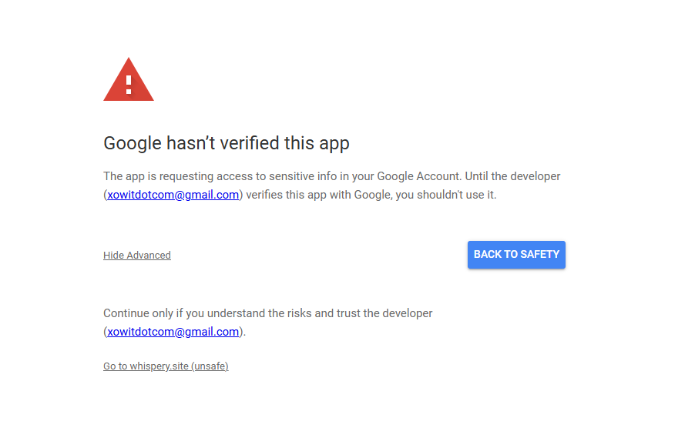The height and width of the screenshot is (438, 695).
Task: Collapse the section via Hide Advanced
Action: pos(137,255)
